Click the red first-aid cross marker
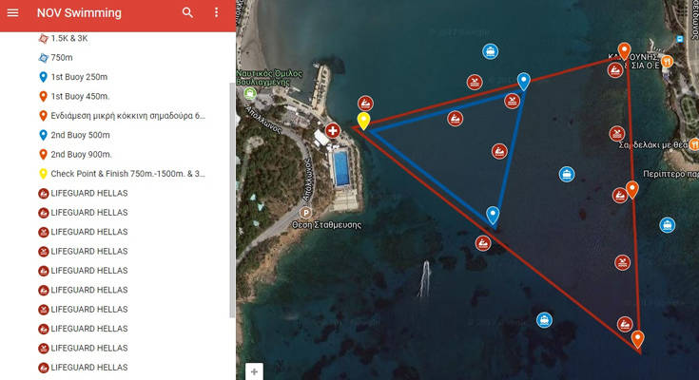This screenshot has height=380, width=699. click(332, 130)
